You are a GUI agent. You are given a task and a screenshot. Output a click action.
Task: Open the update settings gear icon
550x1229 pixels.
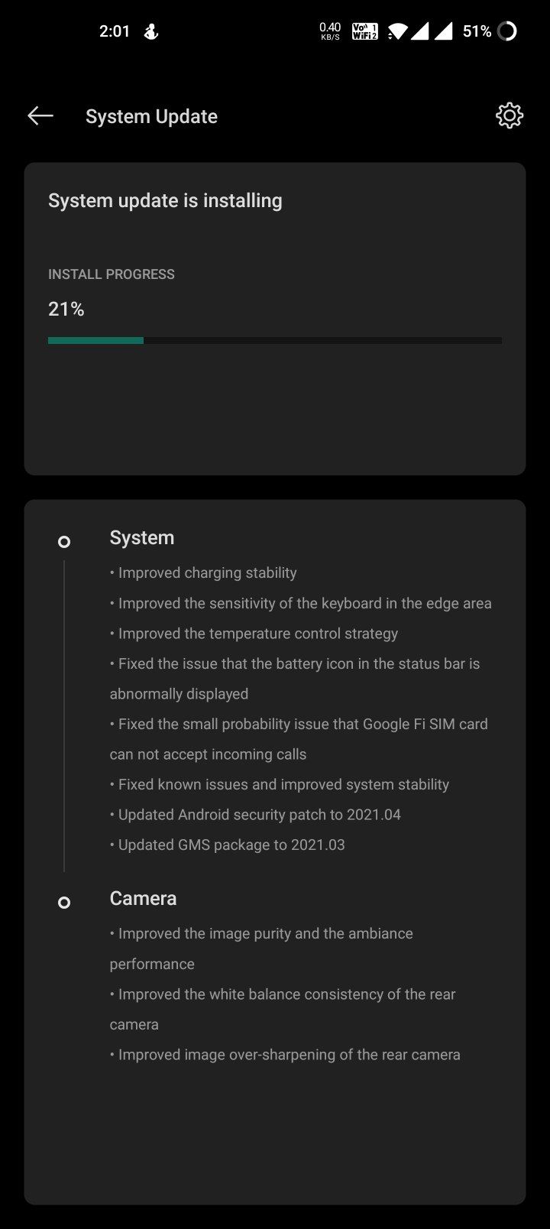pos(510,115)
